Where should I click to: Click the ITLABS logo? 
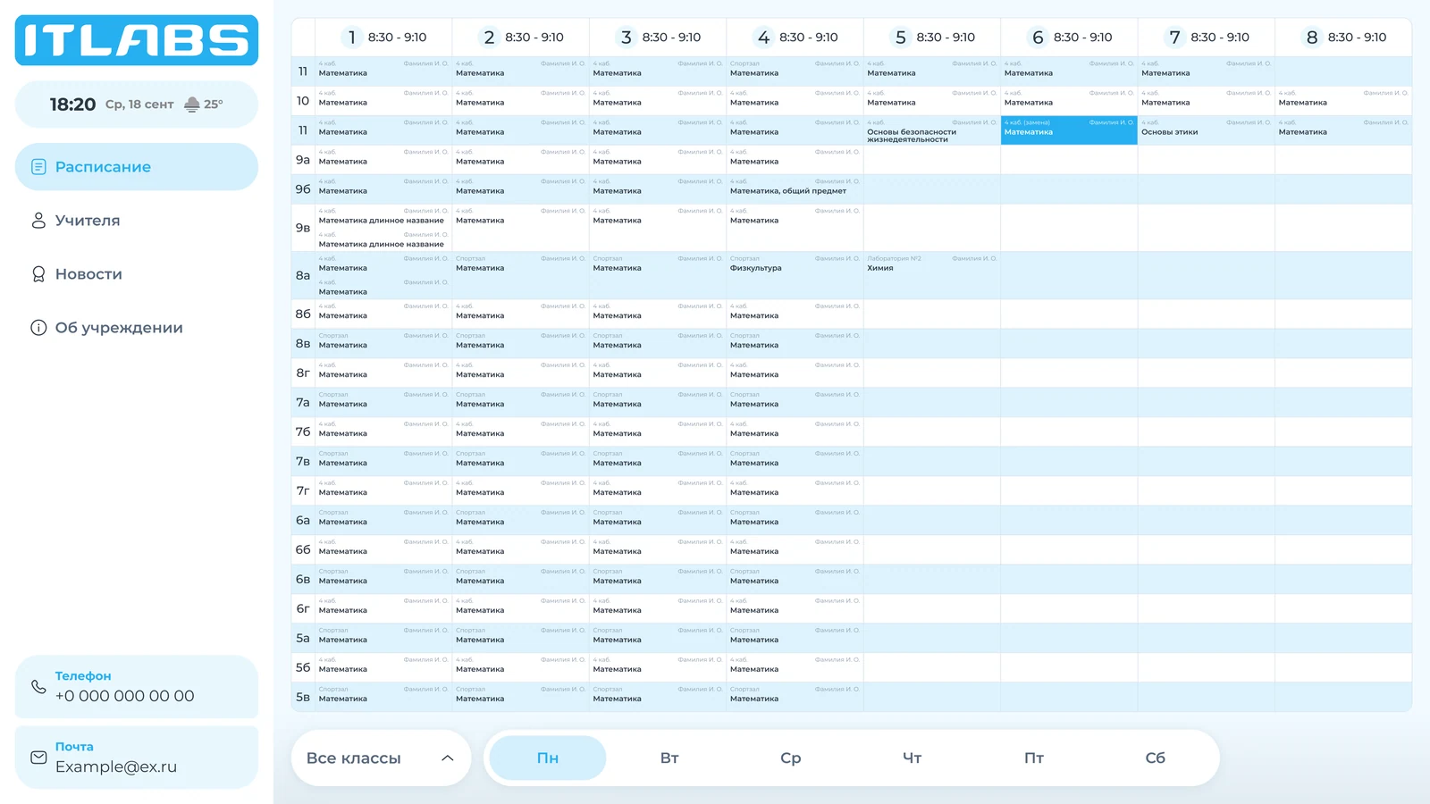pos(137,40)
